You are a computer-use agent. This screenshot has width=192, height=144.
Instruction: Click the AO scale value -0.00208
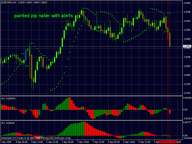(187, 138)
